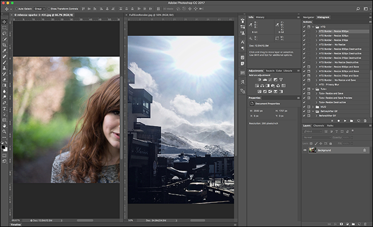This screenshot has height=227, width=373.
Task: Select the Eyedropper tool
Action: click(4, 51)
